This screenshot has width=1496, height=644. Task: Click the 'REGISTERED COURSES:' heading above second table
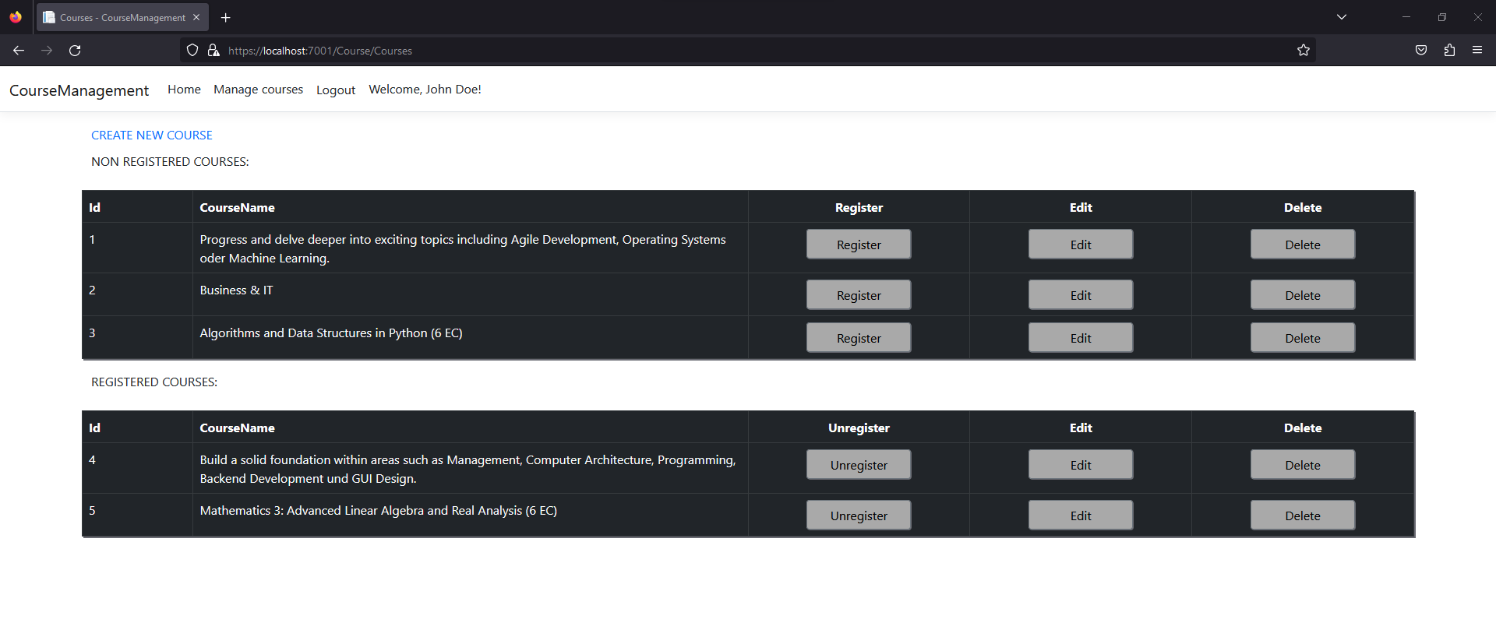pos(154,382)
